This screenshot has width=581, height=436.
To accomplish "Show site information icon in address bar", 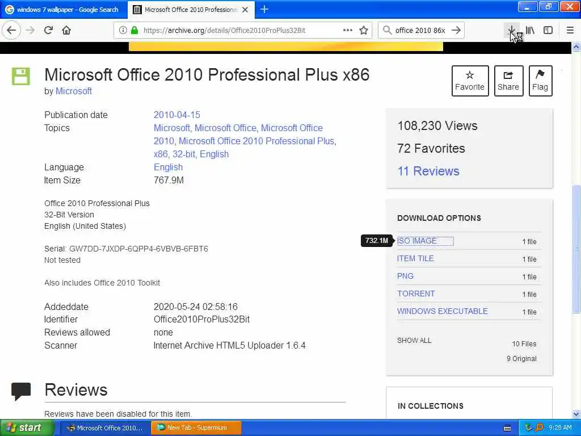I will click(x=123, y=31).
